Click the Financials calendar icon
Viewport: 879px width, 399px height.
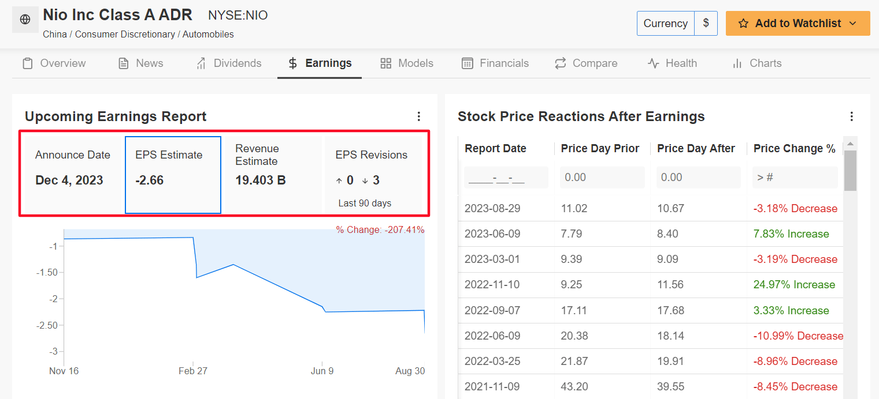(x=468, y=63)
